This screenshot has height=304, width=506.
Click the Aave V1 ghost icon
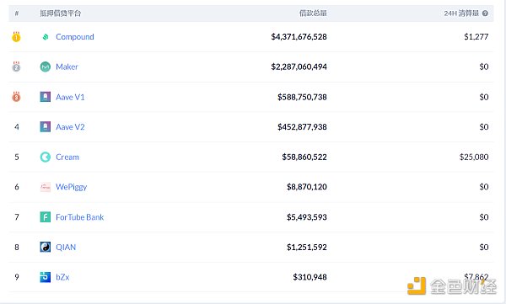click(x=46, y=97)
